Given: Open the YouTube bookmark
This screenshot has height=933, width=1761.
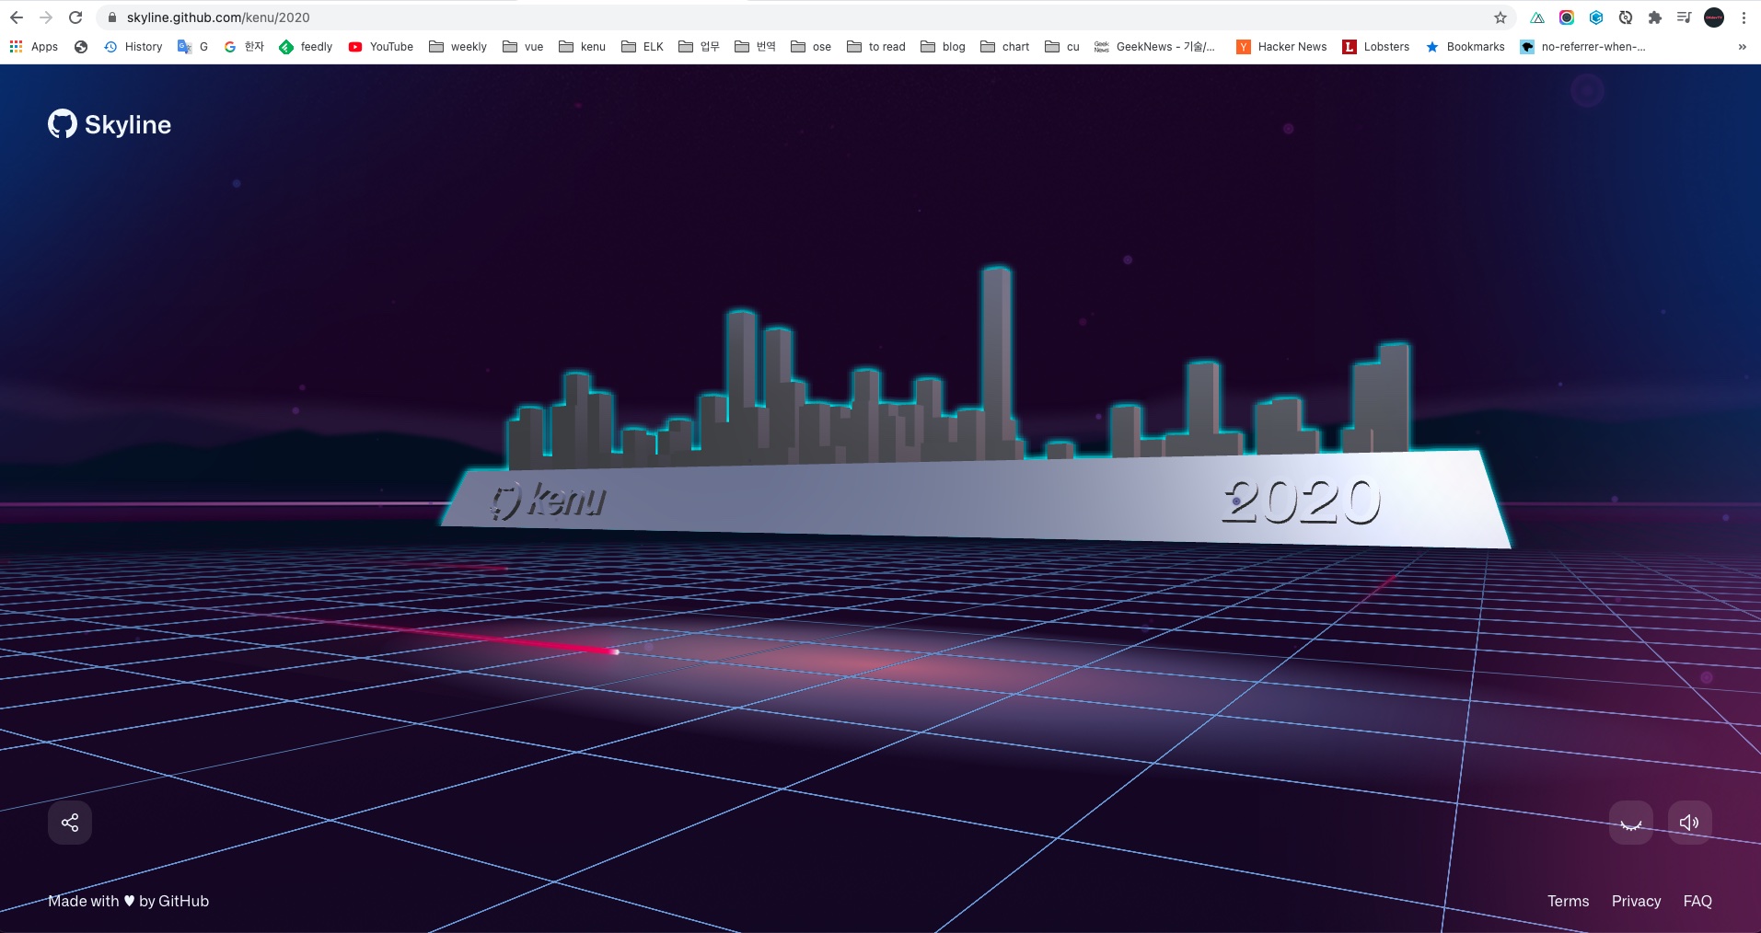Looking at the screenshot, I should tap(381, 47).
